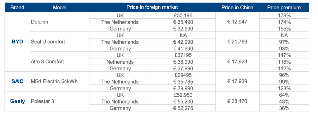Viewport: 318px width, 117px height.
Task: Click the Polestar 3 model cell
Action: coord(42,101)
